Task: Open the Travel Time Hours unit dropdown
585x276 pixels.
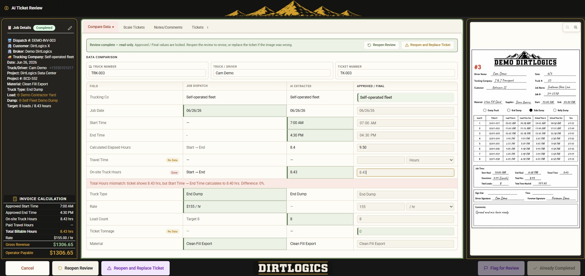Action: tap(430, 160)
